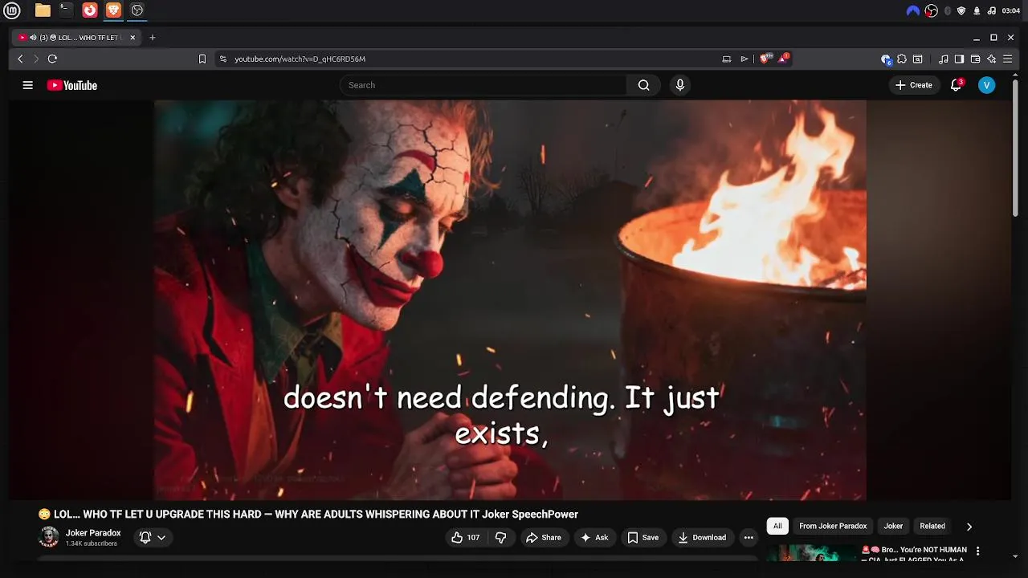Viewport: 1028px width, 578px height.
Task: Open site settings icon in address bar
Action: click(223, 59)
